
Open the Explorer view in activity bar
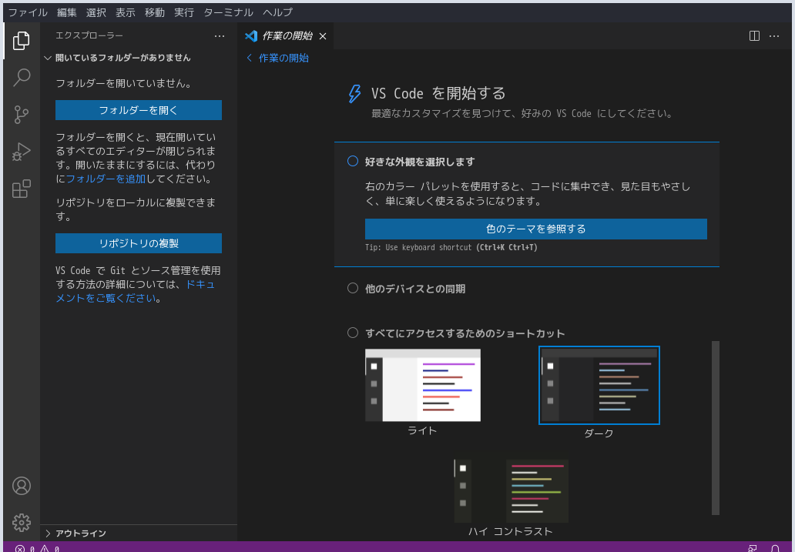tap(22, 41)
